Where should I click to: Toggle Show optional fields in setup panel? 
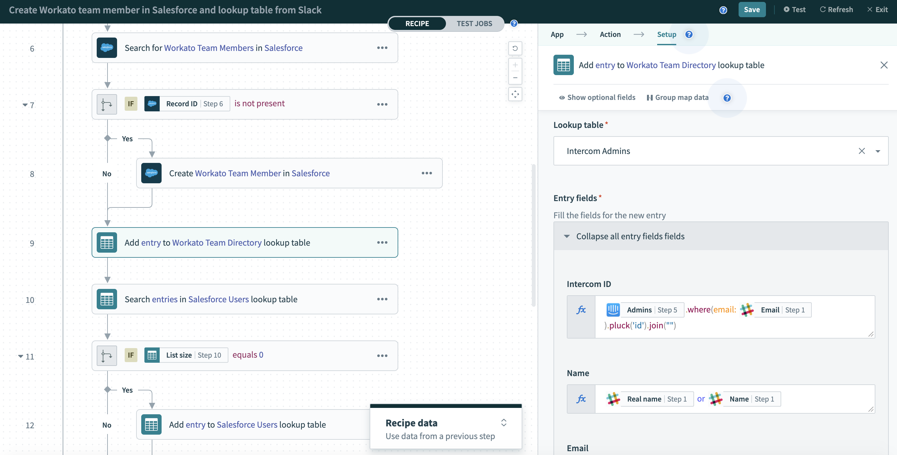tap(596, 97)
